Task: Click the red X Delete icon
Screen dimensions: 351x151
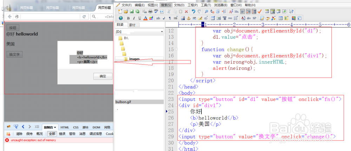Action: [186, 12]
